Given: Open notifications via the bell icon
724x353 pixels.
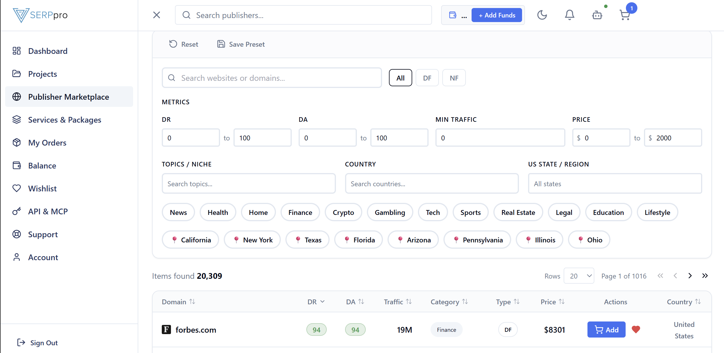Looking at the screenshot, I should (569, 15).
